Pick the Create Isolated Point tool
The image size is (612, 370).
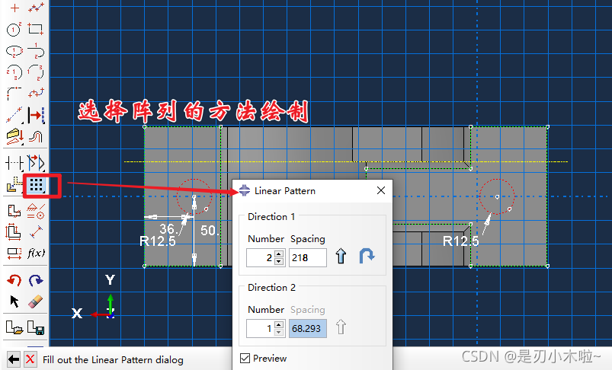(14, 8)
